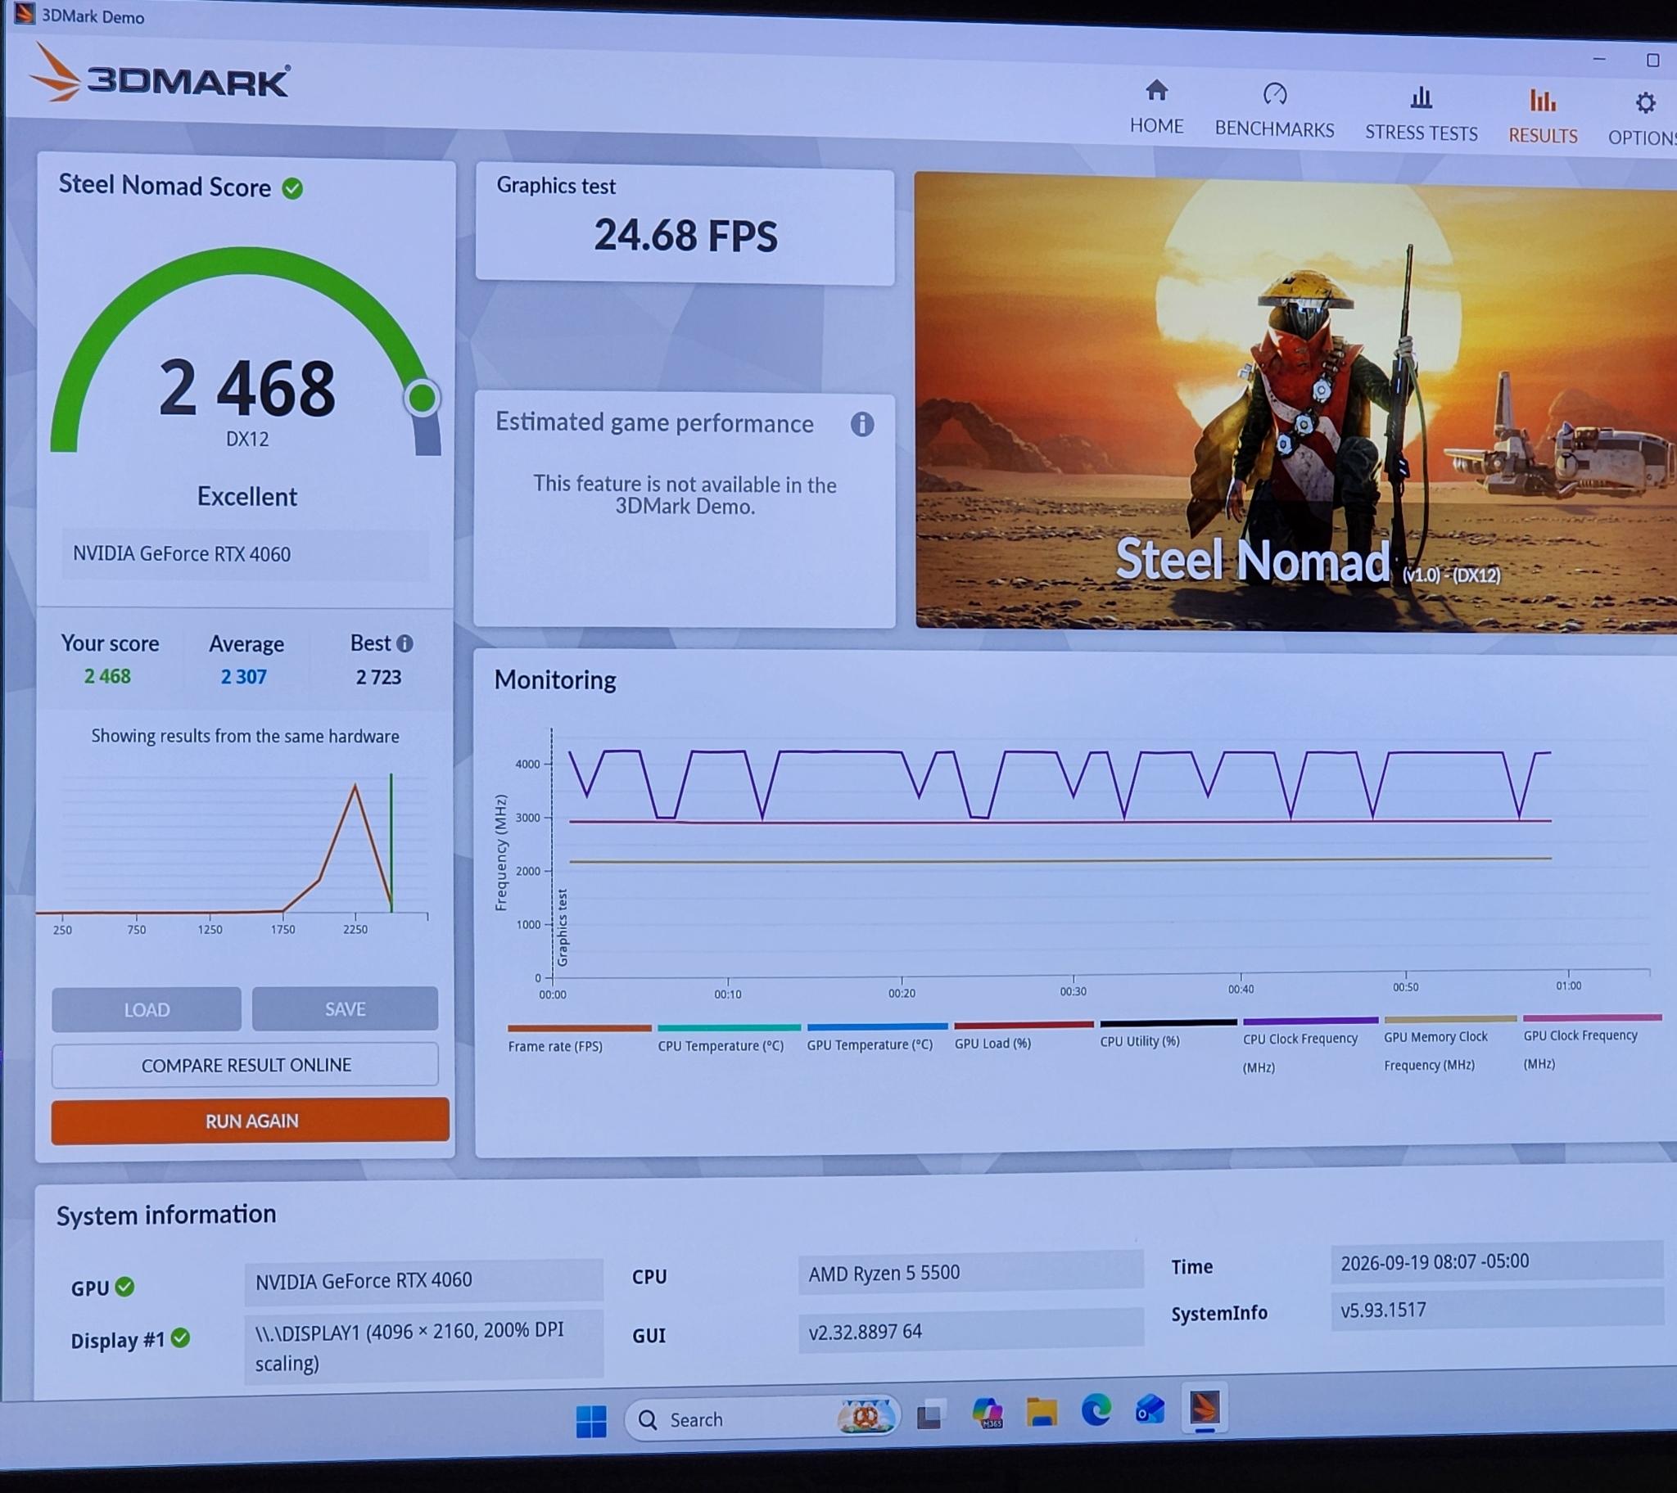
Task: Click the NVIDIA GeForce RTX 4060 field under Excellent
Action: (246, 554)
